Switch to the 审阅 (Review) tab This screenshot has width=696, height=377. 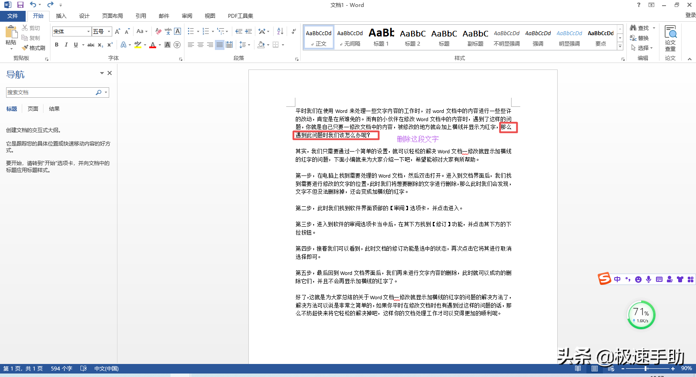pyautogui.click(x=187, y=16)
